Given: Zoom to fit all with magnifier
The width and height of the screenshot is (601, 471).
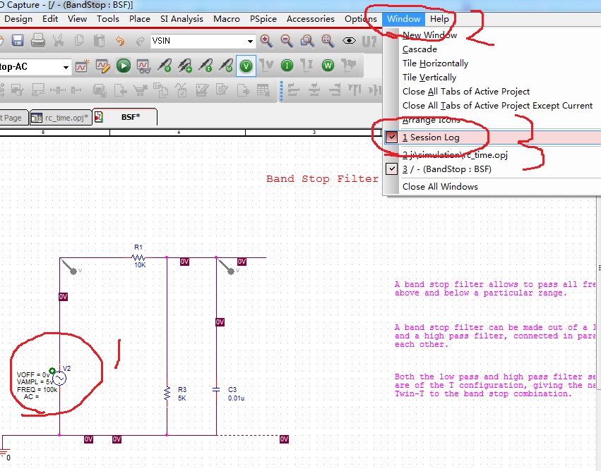Looking at the screenshot, I should (x=328, y=41).
